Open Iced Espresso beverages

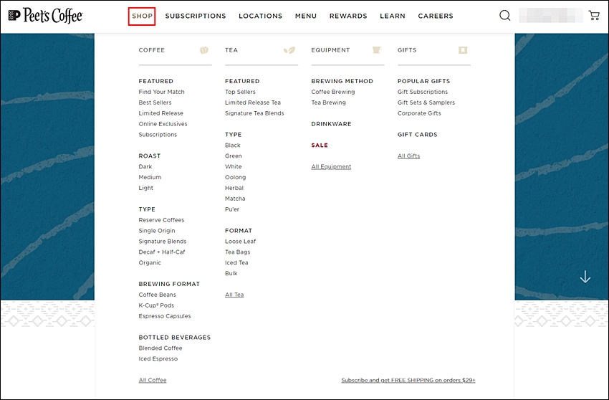pos(158,359)
